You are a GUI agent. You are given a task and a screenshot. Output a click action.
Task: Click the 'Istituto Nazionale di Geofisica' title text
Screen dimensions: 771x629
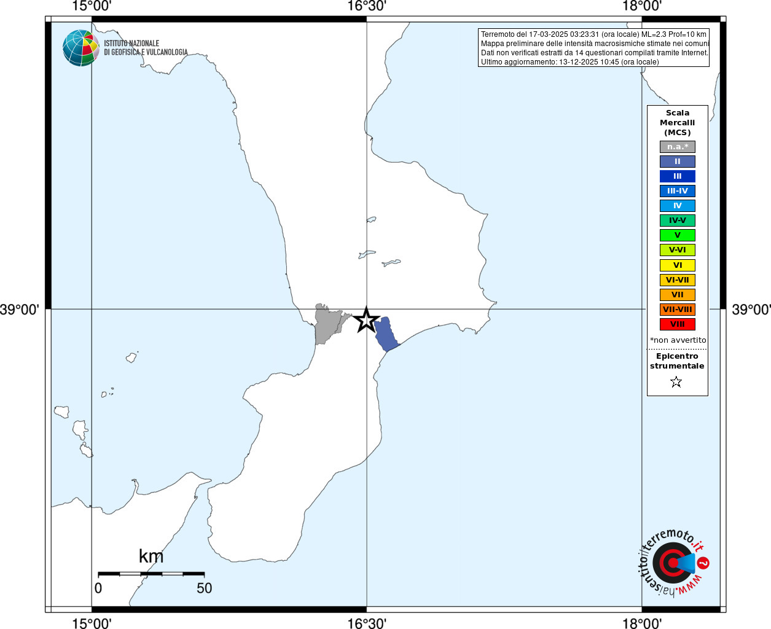coord(146,48)
